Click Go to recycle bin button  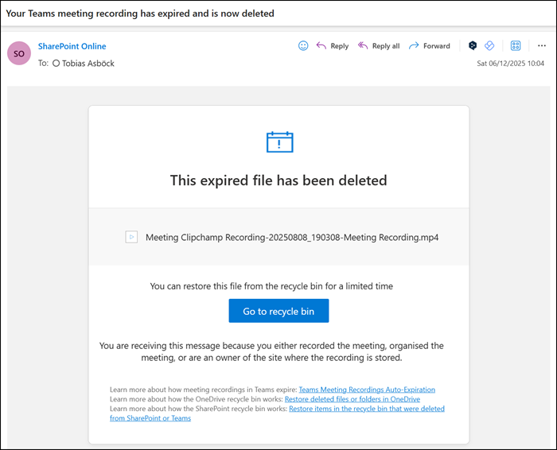(278, 311)
